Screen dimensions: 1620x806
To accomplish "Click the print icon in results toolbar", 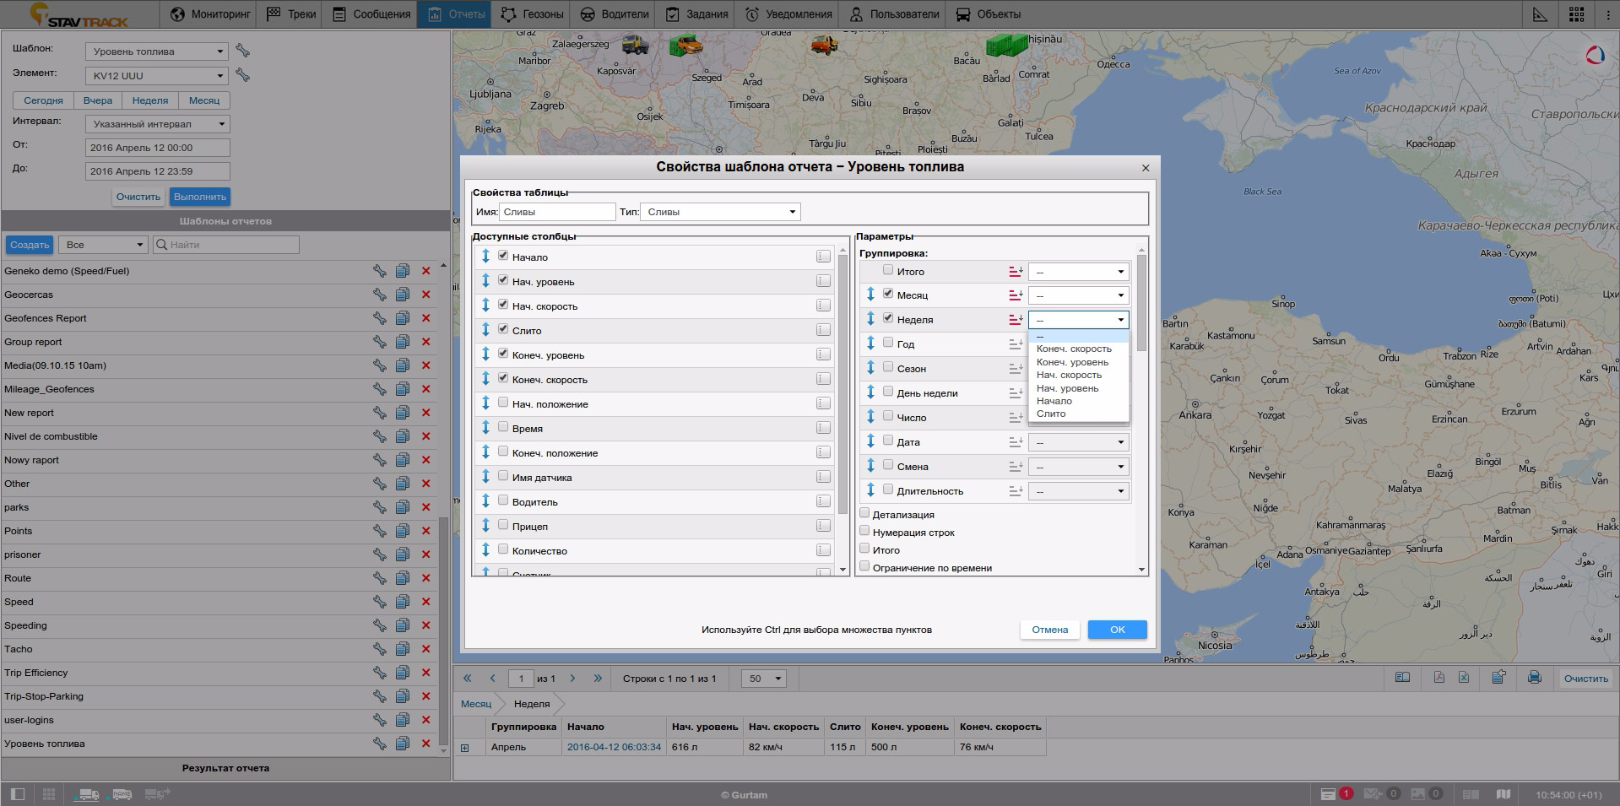I will pyautogui.click(x=1534, y=678).
